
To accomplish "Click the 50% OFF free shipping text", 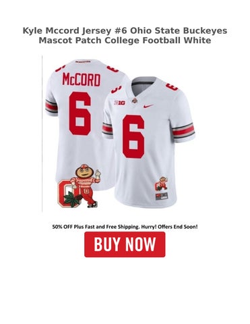I will coord(125,227).
